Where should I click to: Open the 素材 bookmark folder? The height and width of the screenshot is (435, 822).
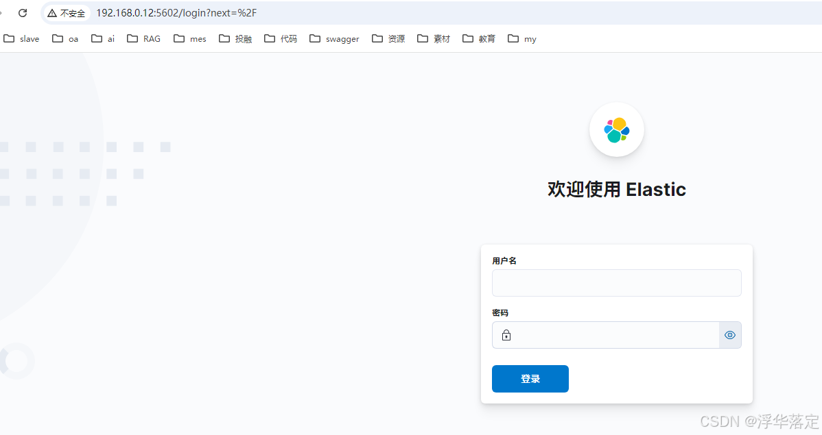pos(434,39)
